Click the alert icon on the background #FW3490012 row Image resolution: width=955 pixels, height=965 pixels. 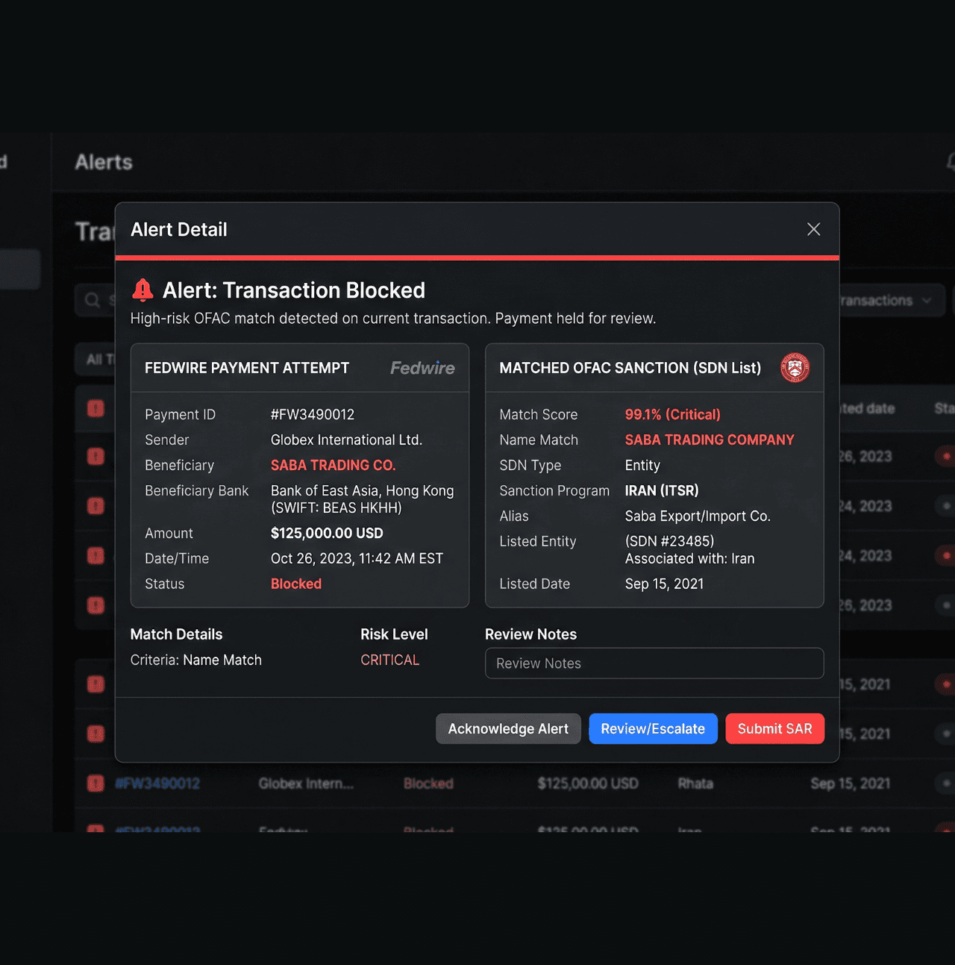[95, 784]
